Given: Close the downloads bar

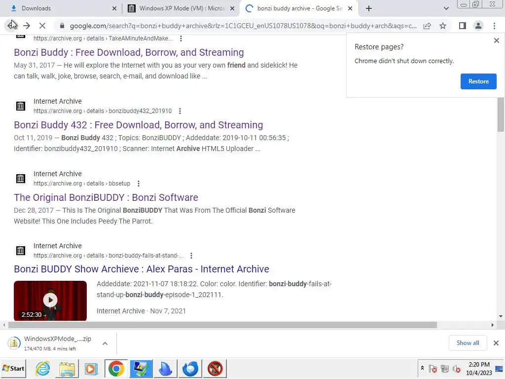Looking at the screenshot, I should (x=496, y=343).
